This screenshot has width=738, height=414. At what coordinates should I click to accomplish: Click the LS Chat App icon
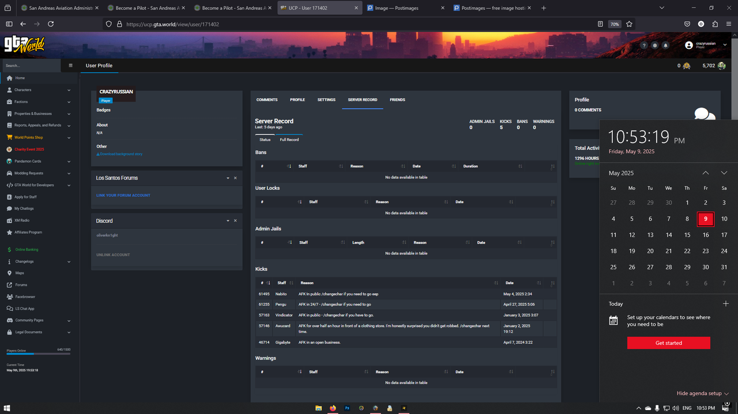(9, 309)
